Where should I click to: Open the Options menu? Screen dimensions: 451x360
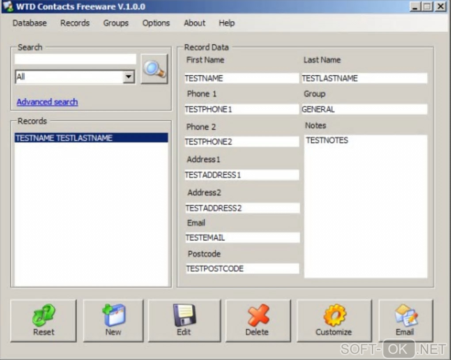pyautogui.click(x=156, y=23)
